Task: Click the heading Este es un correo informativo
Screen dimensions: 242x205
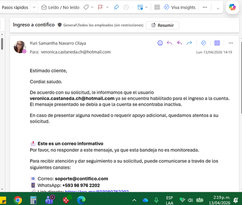Action: coord(70,144)
